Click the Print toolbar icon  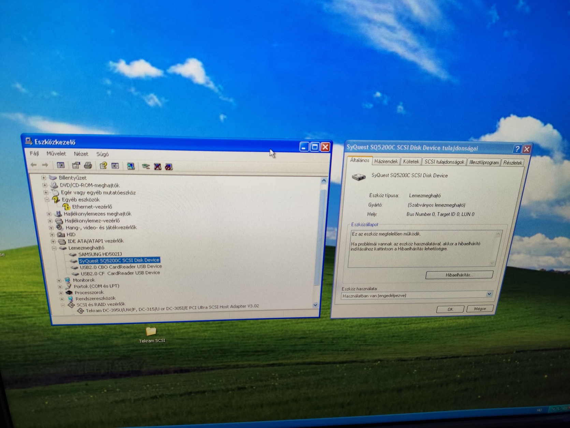click(x=88, y=166)
